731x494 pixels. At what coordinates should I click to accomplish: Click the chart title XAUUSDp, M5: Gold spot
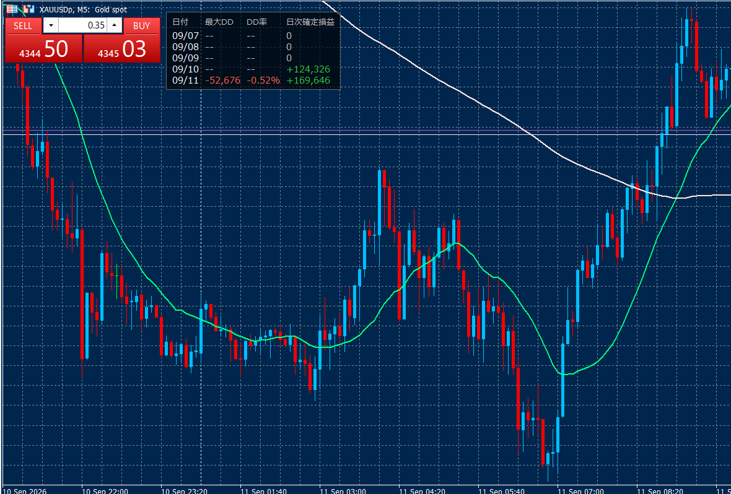[83, 9]
